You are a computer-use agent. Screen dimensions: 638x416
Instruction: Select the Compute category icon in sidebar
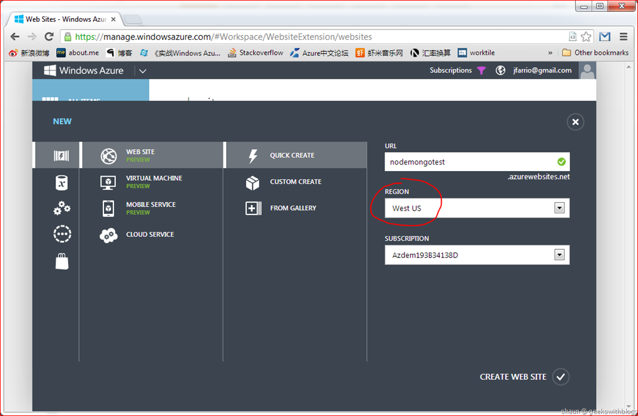62,155
